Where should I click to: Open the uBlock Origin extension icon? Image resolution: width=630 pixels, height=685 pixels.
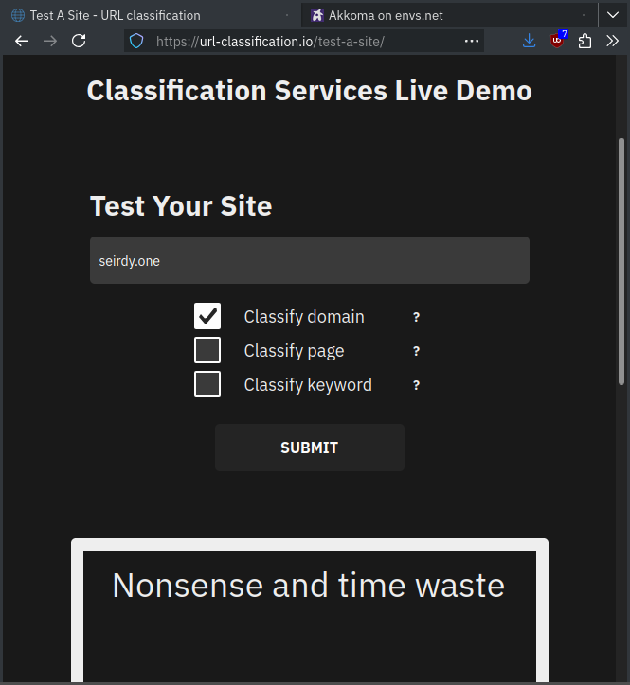pyautogui.click(x=557, y=42)
